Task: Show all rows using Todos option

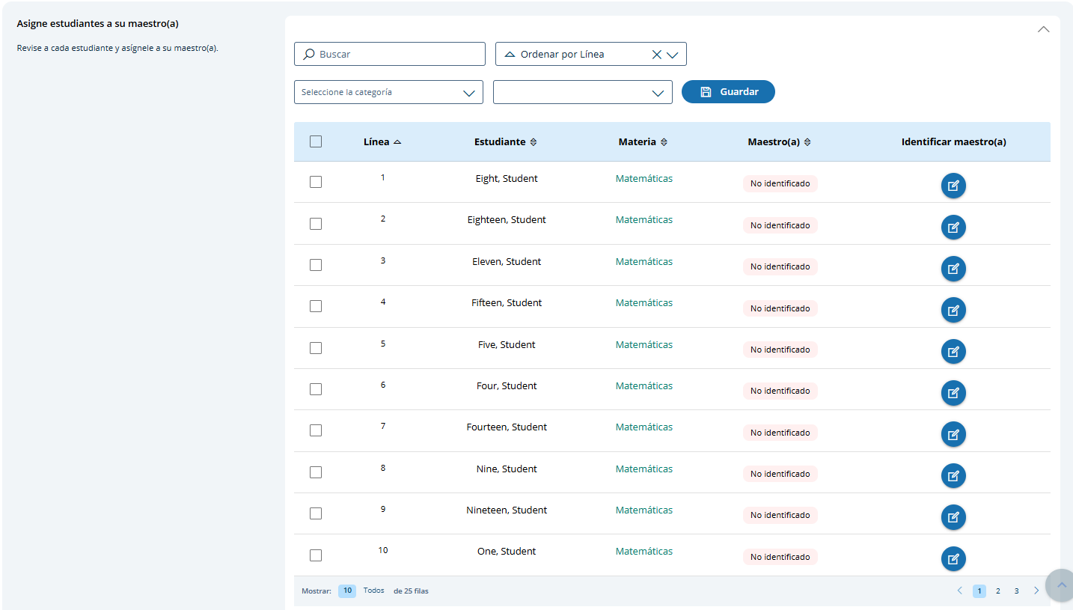Action: (373, 591)
